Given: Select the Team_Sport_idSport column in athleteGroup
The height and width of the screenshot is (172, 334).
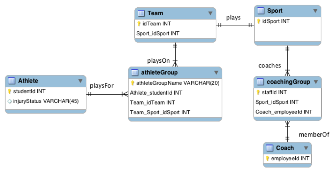Looking at the screenshot, I should coord(160,112).
